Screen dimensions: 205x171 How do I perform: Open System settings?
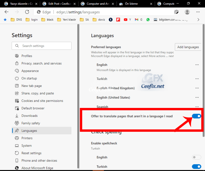point(42,145)
